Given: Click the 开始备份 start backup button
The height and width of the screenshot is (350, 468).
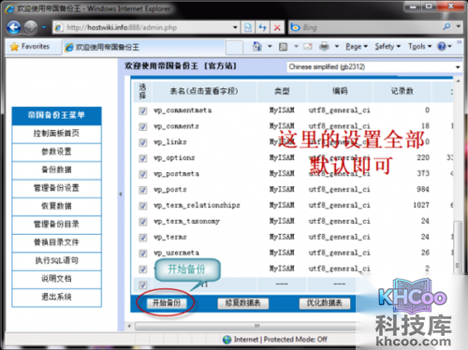Looking at the screenshot, I should 167,303.
